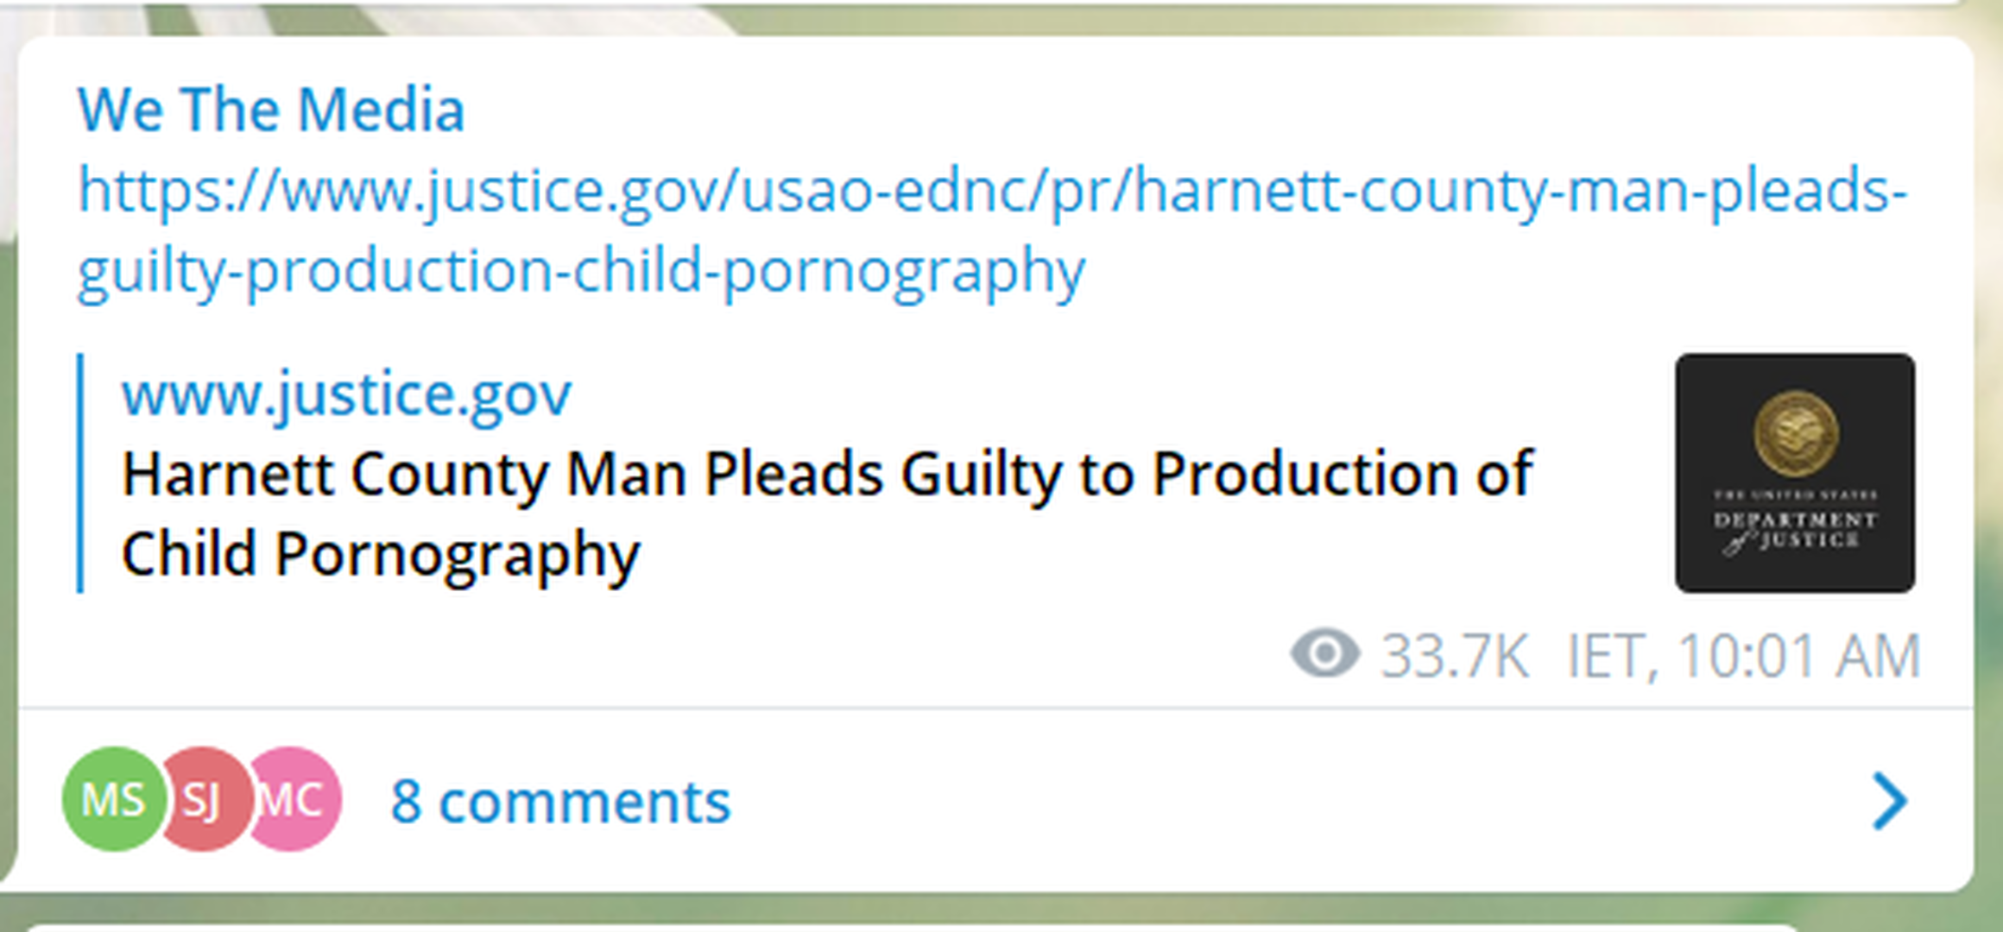Expand comments using the right chevron arrow
Viewport: 2003px width, 932px height.
1889,803
